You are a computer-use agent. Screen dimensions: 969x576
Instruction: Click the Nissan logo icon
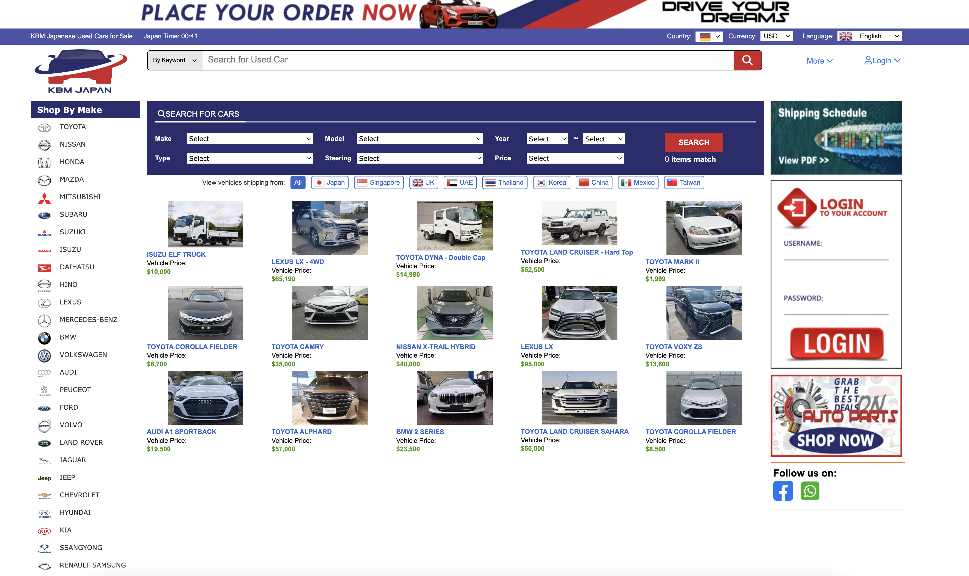(44, 145)
